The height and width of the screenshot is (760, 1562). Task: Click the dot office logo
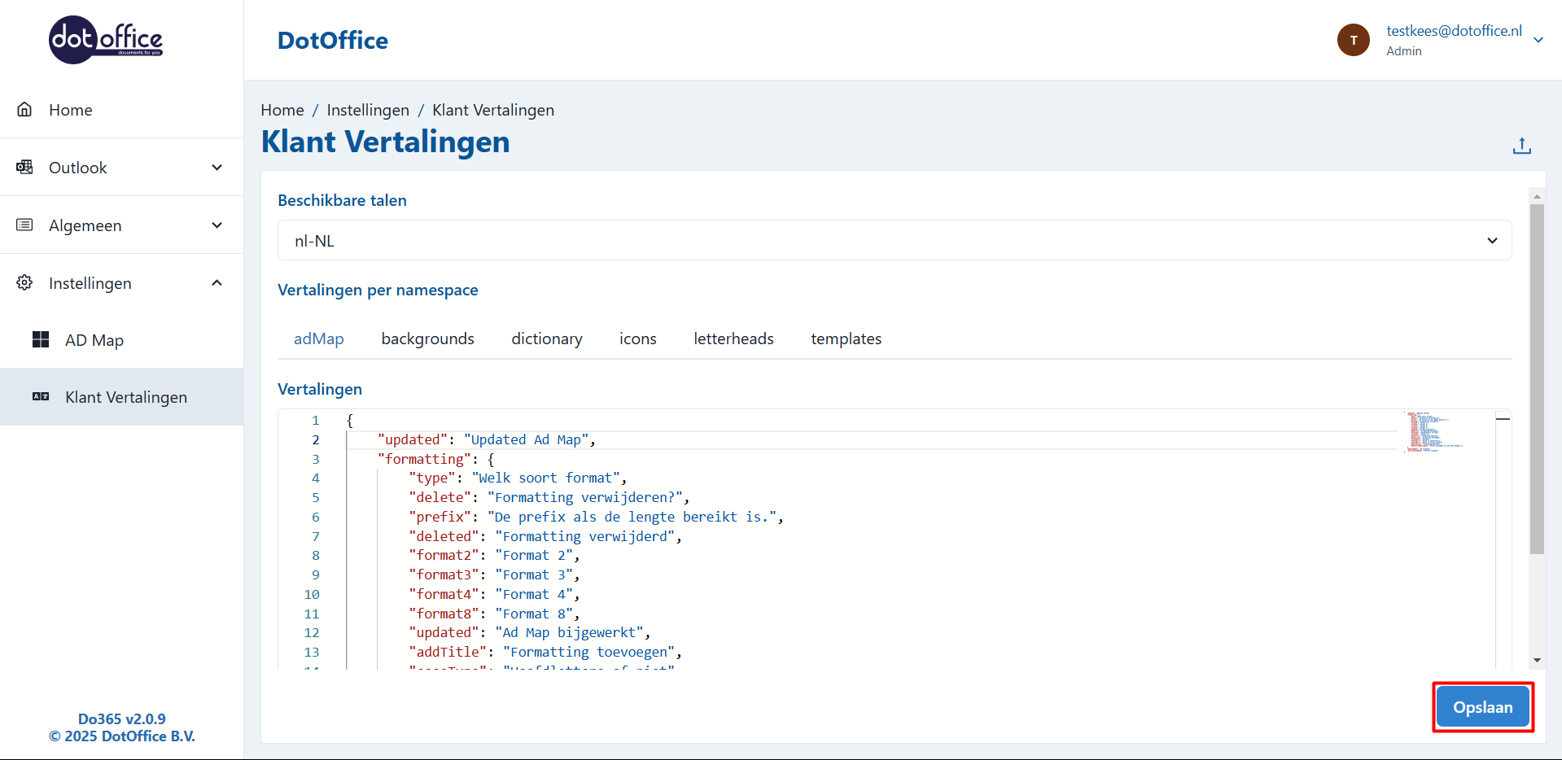click(106, 40)
